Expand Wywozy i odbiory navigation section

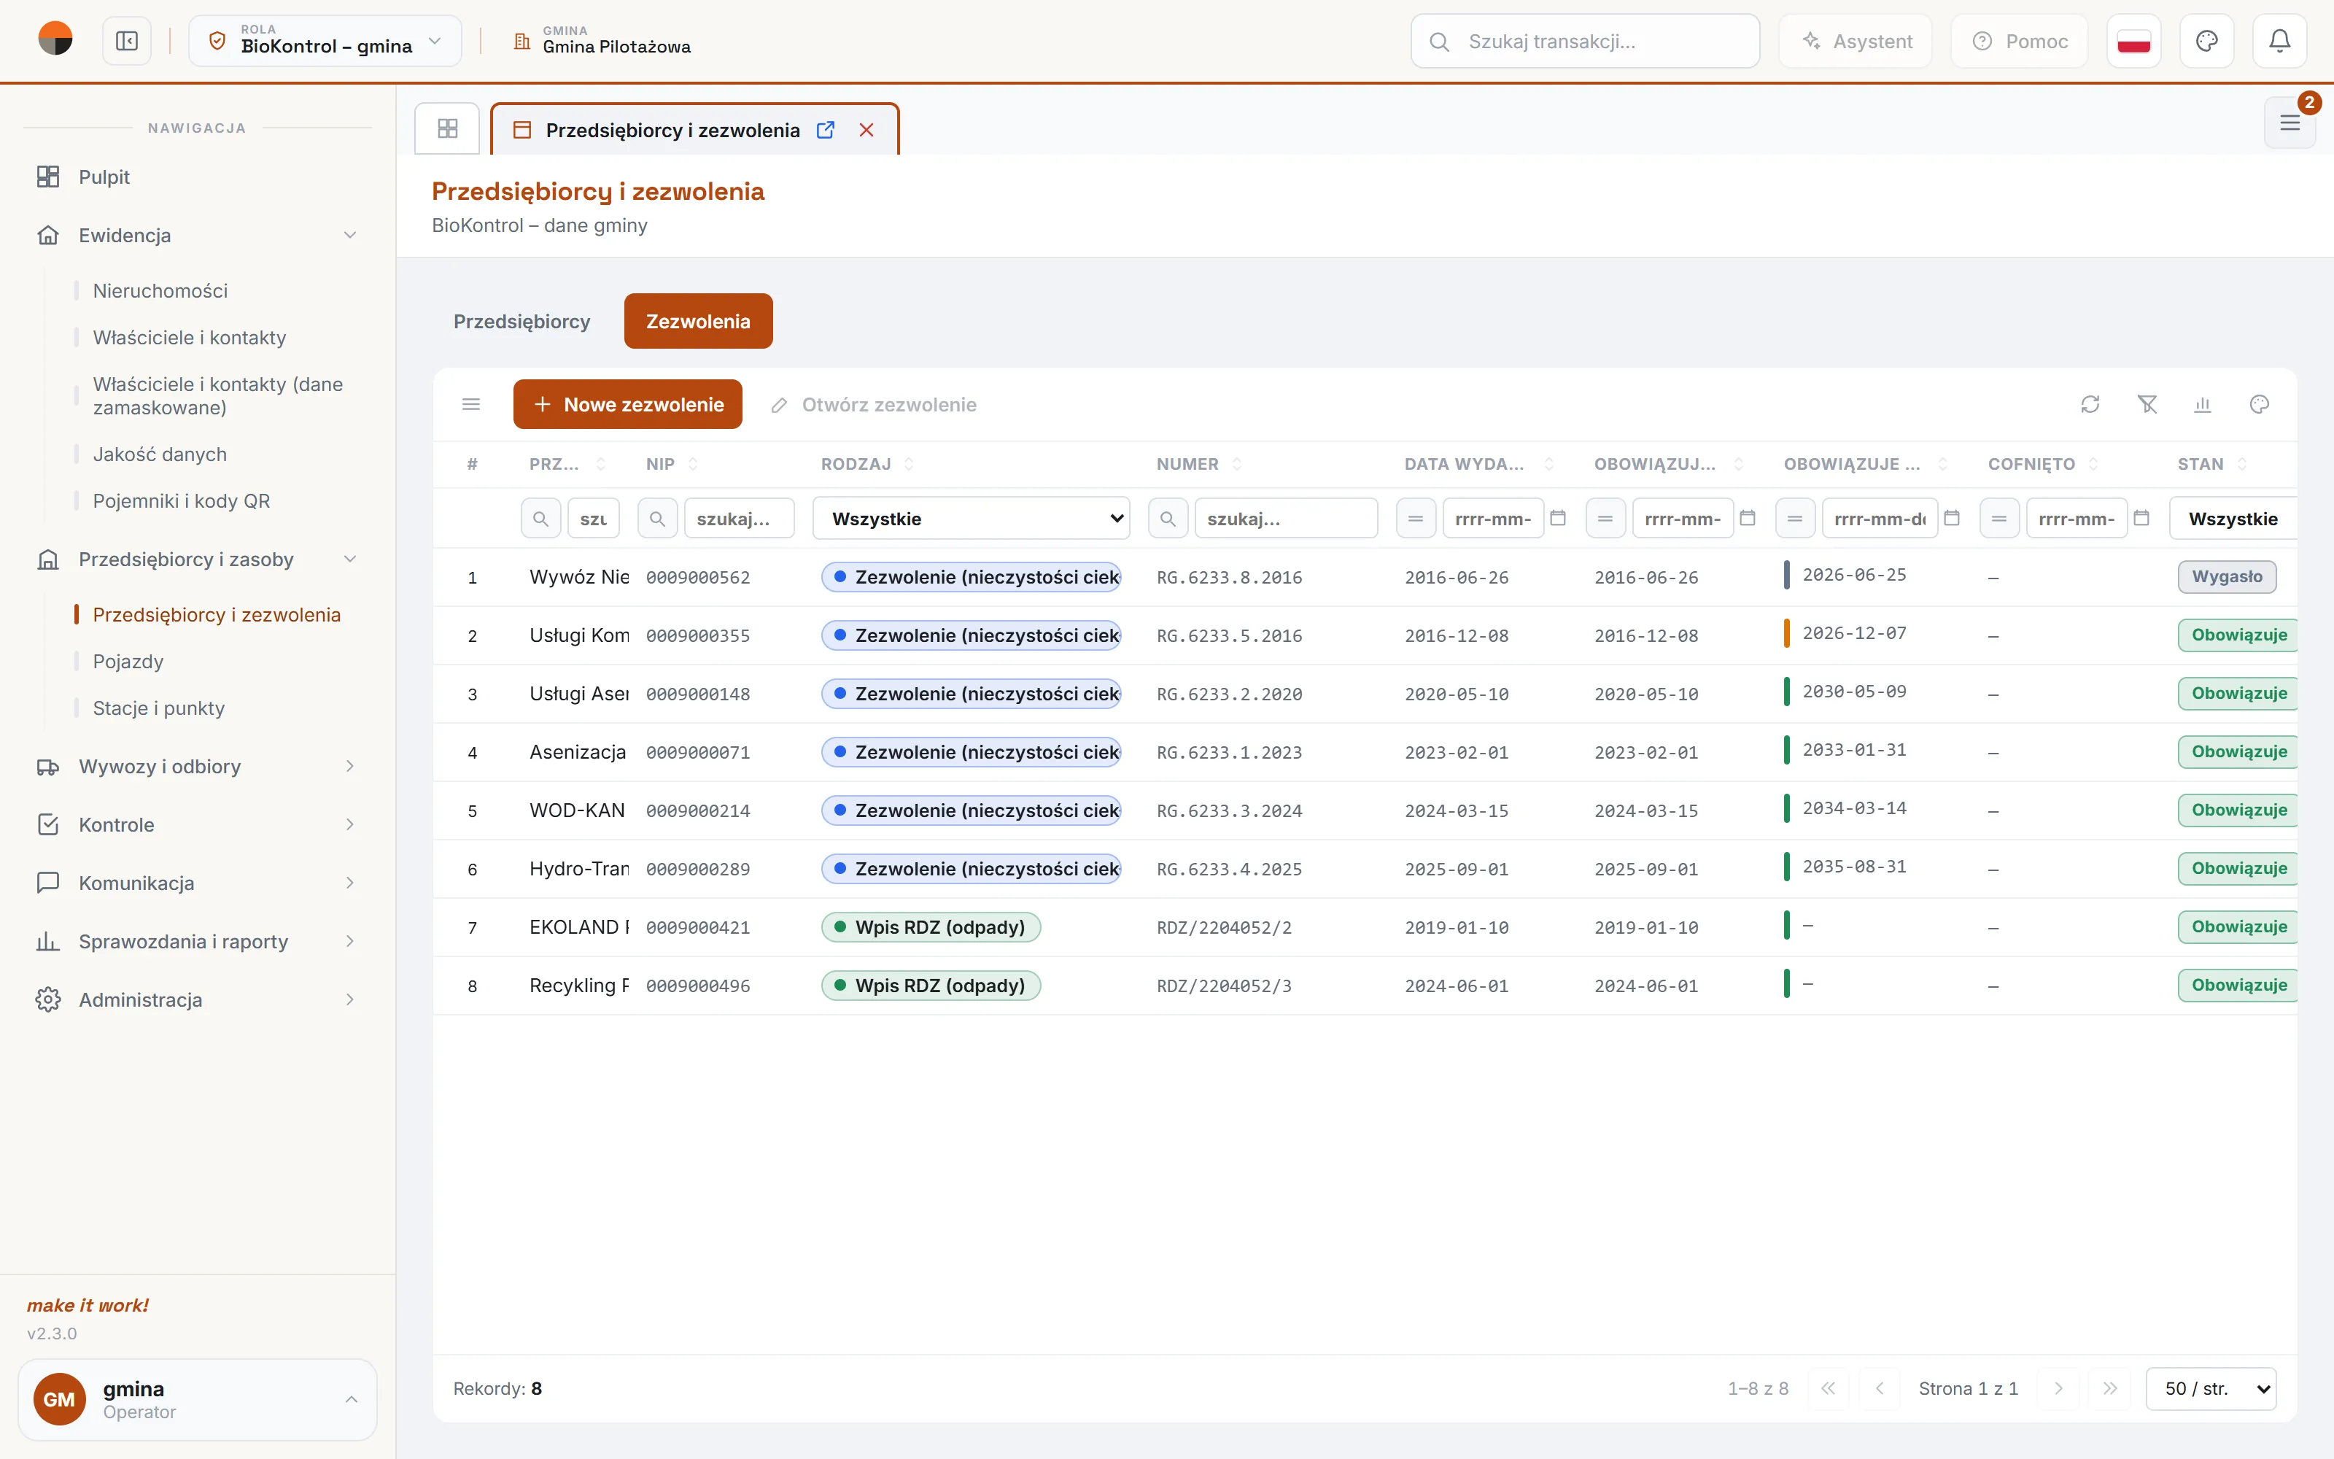tap(198, 766)
